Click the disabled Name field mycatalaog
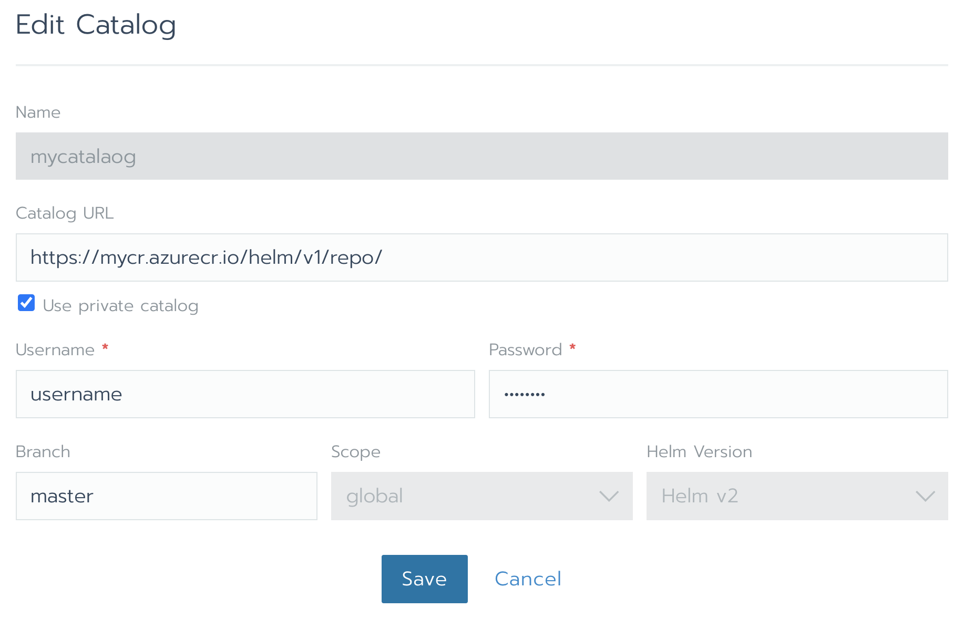This screenshot has width=964, height=619. coord(481,156)
